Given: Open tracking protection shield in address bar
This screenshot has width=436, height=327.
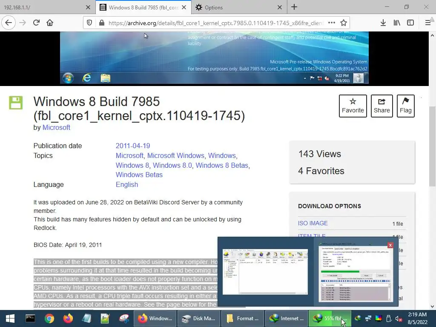Looking at the screenshot, I should click(89, 23).
